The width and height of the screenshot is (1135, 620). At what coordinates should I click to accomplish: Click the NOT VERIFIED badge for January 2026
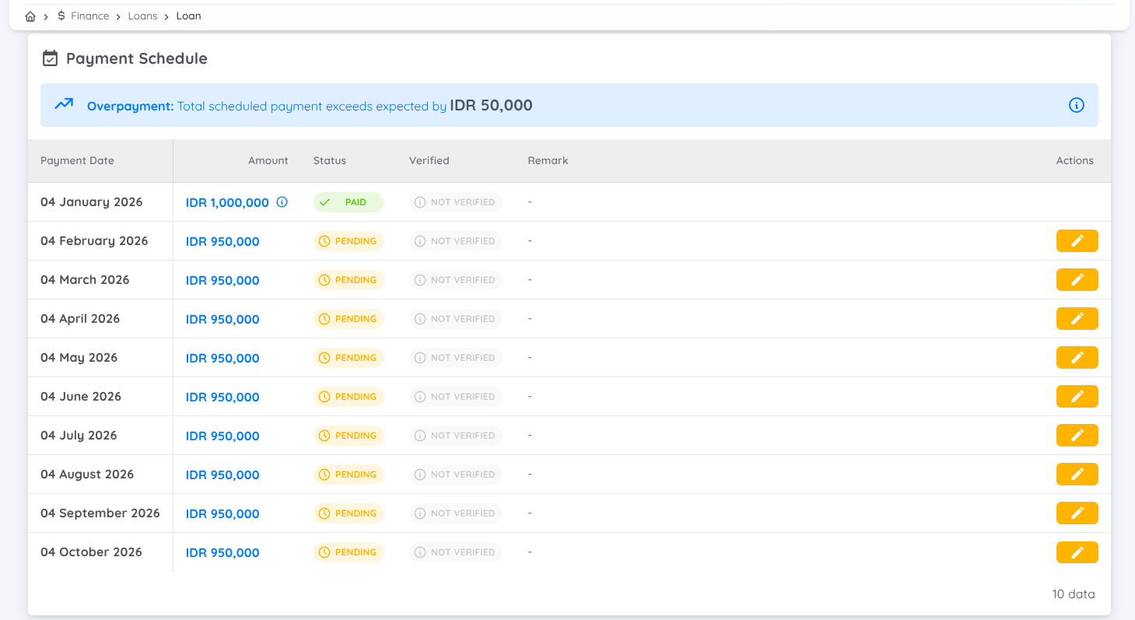456,201
